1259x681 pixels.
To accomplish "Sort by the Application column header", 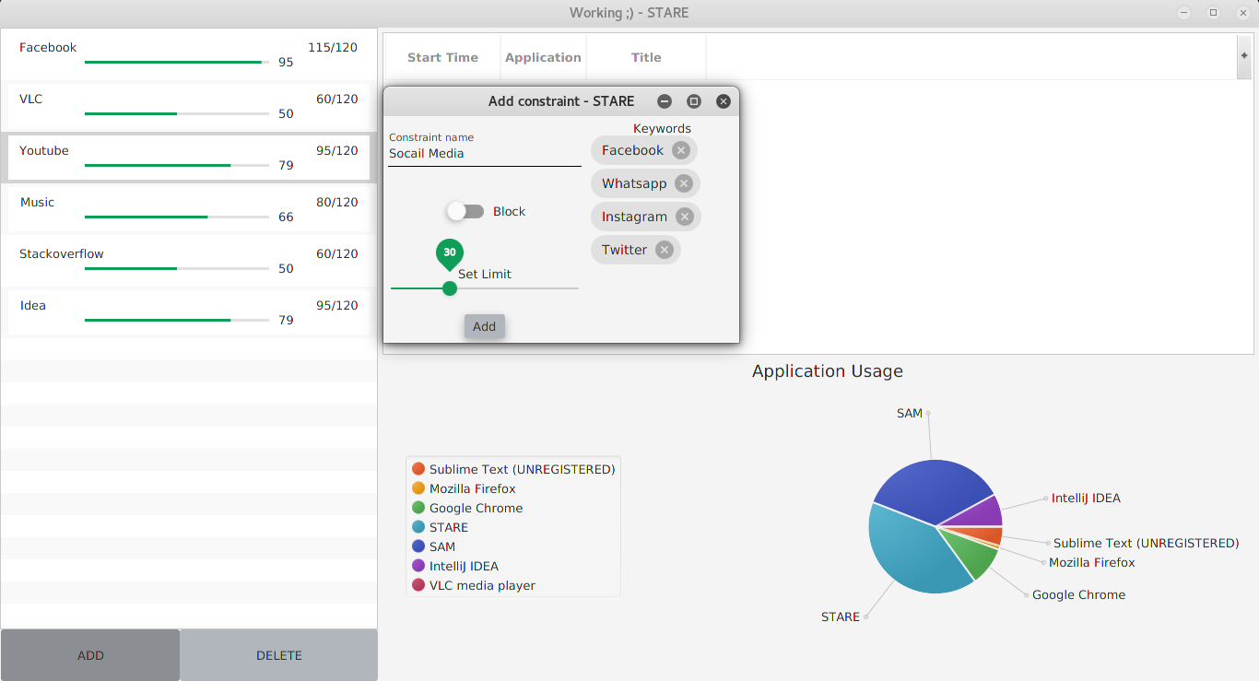I will [543, 57].
